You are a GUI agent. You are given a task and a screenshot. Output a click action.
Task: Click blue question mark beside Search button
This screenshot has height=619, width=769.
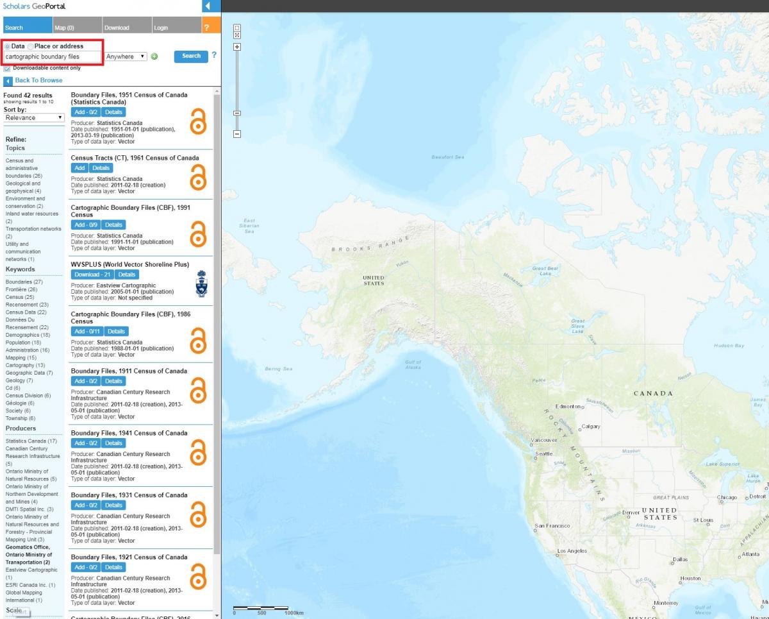coord(214,55)
